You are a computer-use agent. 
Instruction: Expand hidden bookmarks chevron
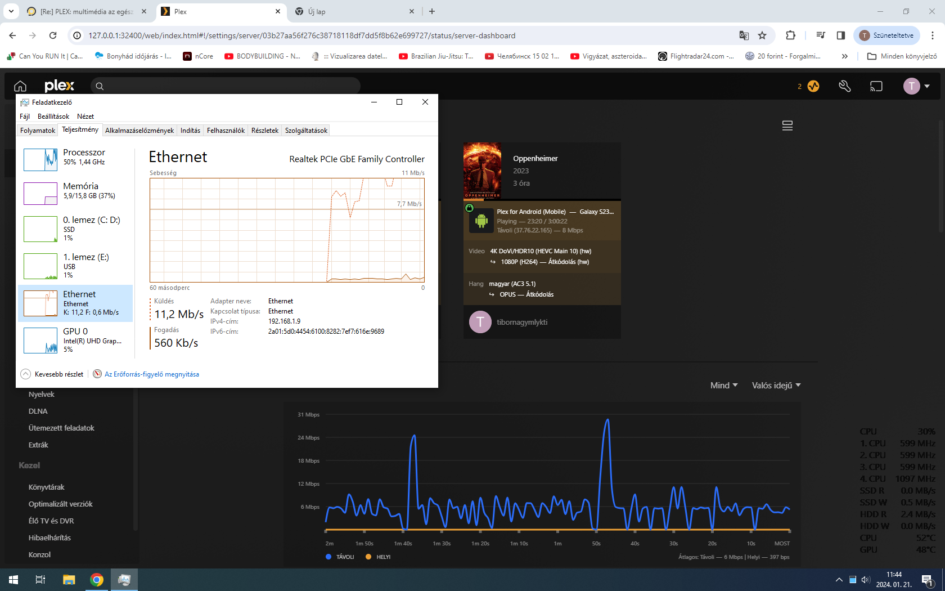click(844, 56)
